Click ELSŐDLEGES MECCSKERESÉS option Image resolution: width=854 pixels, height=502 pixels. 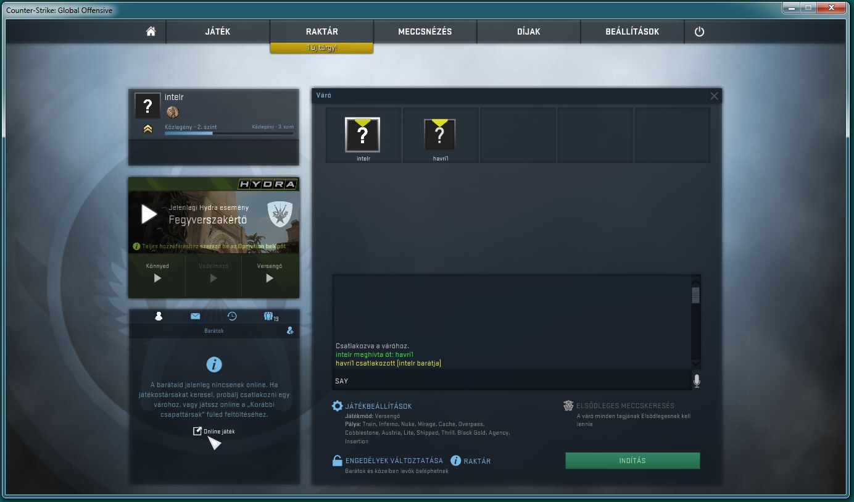[x=626, y=406]
